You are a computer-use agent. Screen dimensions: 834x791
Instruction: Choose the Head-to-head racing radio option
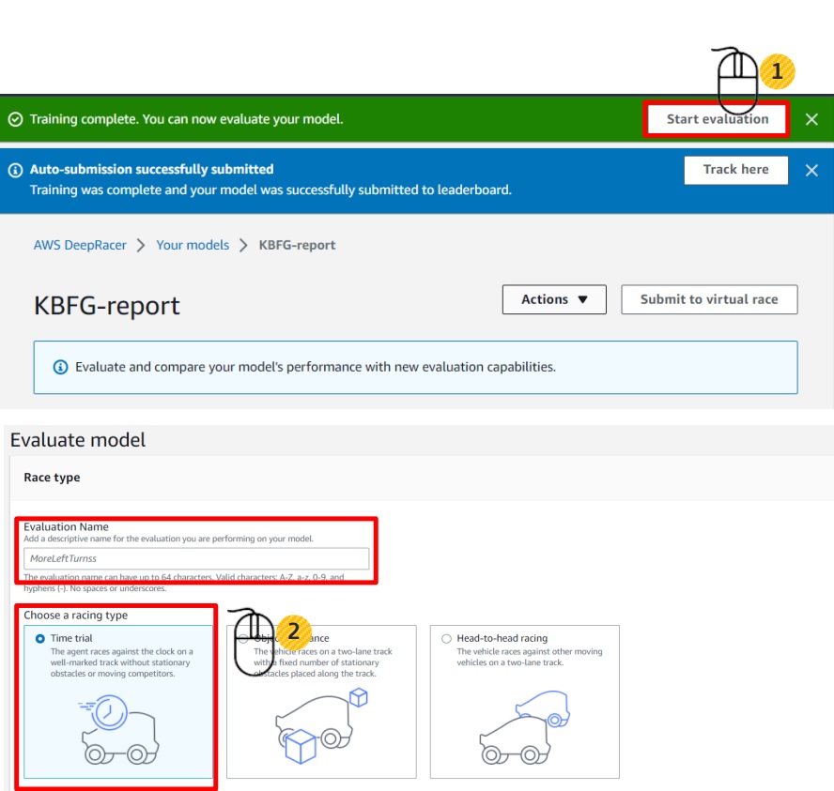(446, 639)
